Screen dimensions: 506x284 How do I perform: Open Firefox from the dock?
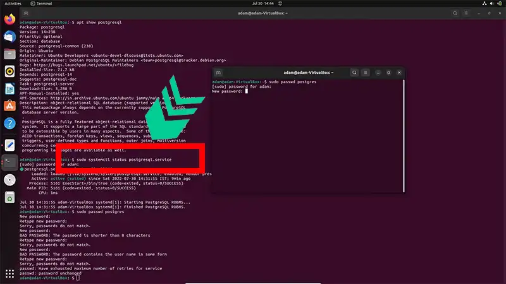click(x=9, y=20)
